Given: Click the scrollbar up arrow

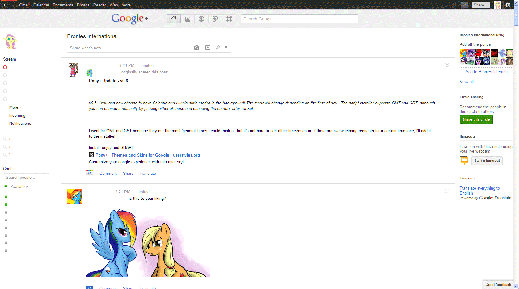Looking at the screenshot, I should click(x=516, y=2).
